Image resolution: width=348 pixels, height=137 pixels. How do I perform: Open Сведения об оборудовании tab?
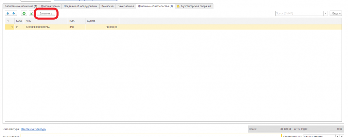(80, 6)
